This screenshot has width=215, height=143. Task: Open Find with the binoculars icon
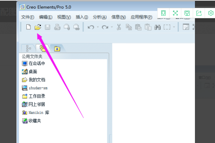(x=157, y=27)
